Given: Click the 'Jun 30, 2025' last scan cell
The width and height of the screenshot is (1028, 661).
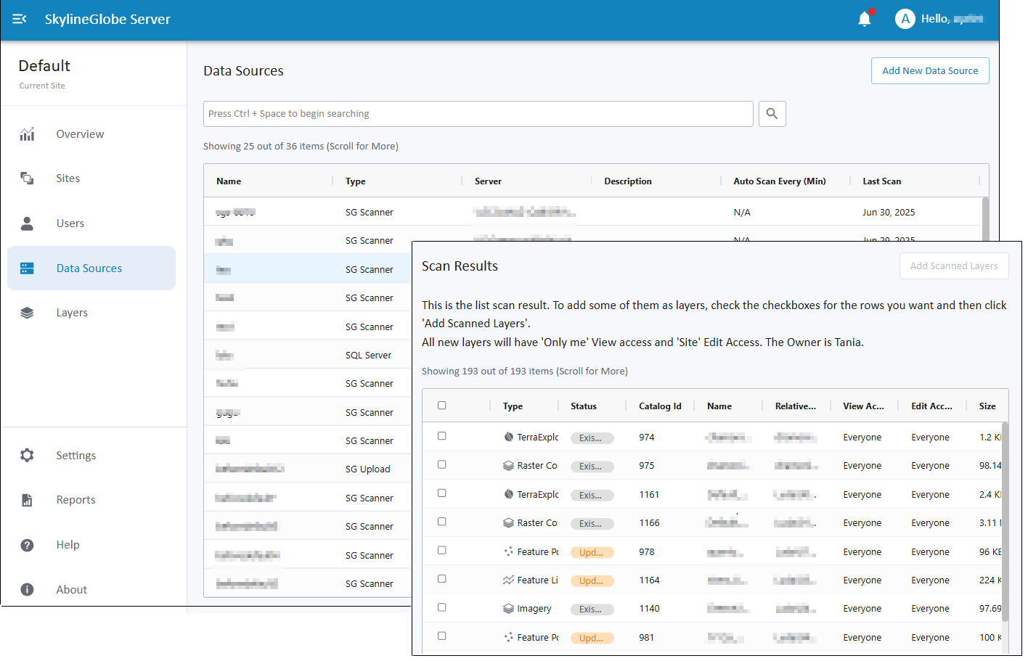Looking at the screenshot, I should [889, 213].
